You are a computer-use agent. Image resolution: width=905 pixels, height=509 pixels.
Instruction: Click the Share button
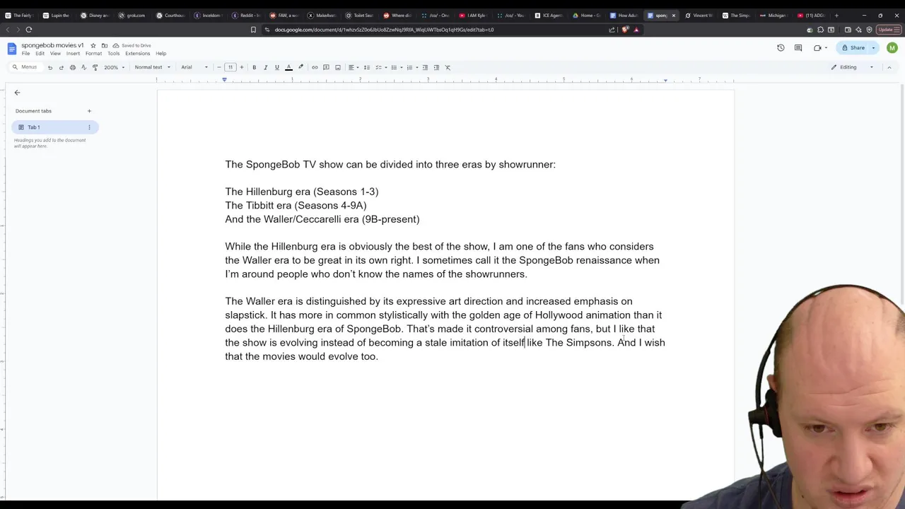tap(853, 47)
